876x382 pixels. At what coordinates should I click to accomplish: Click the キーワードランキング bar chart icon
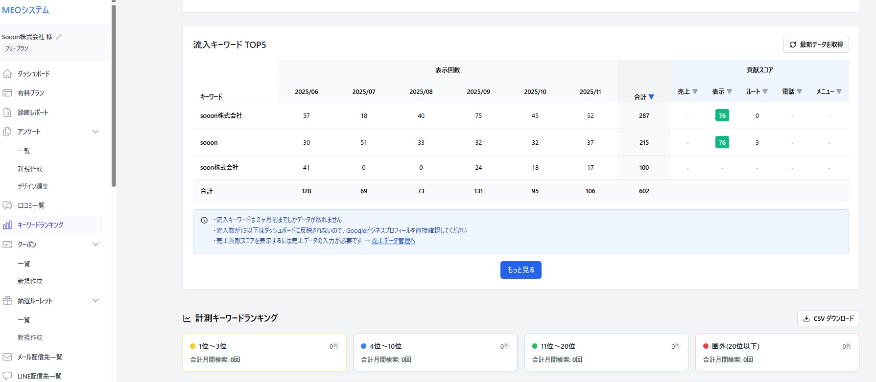click(7, 225)
